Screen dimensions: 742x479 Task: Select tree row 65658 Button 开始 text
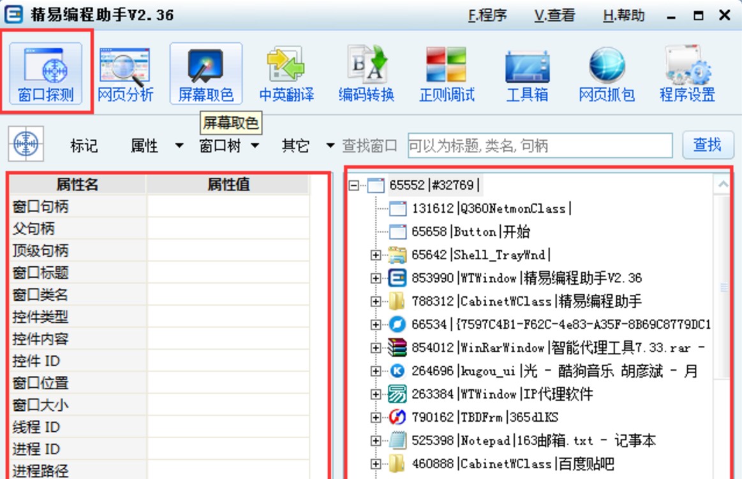[x=471, y=231]
